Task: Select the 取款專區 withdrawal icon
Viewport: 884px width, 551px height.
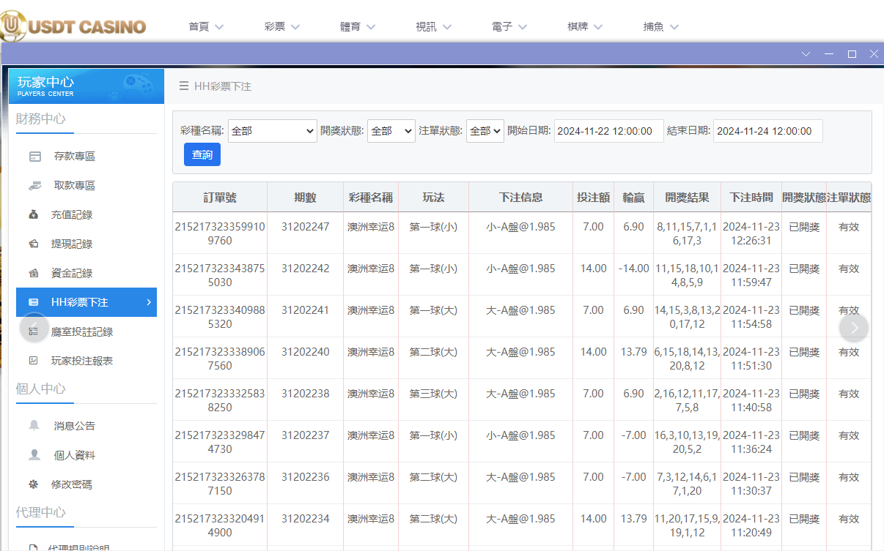Action: (34, 185)
